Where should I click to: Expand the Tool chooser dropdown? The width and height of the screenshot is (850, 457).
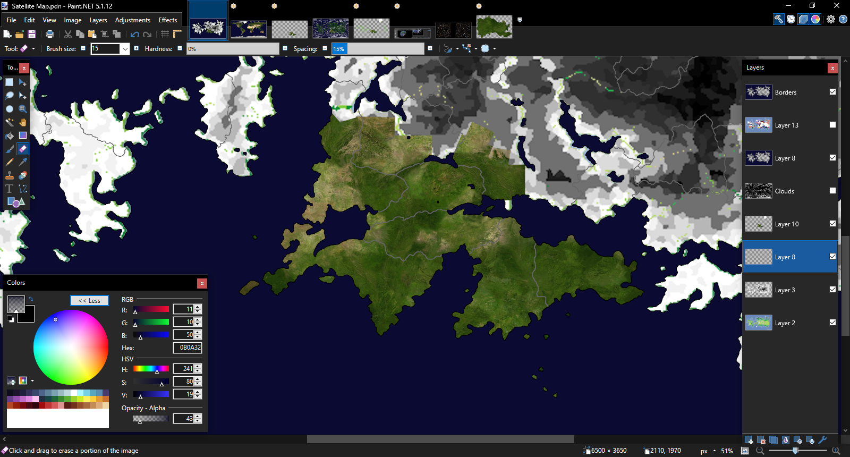[33, 49]
